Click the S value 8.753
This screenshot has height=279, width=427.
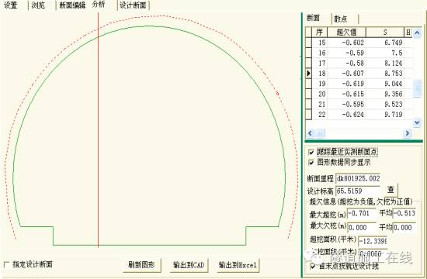(394, 74)
